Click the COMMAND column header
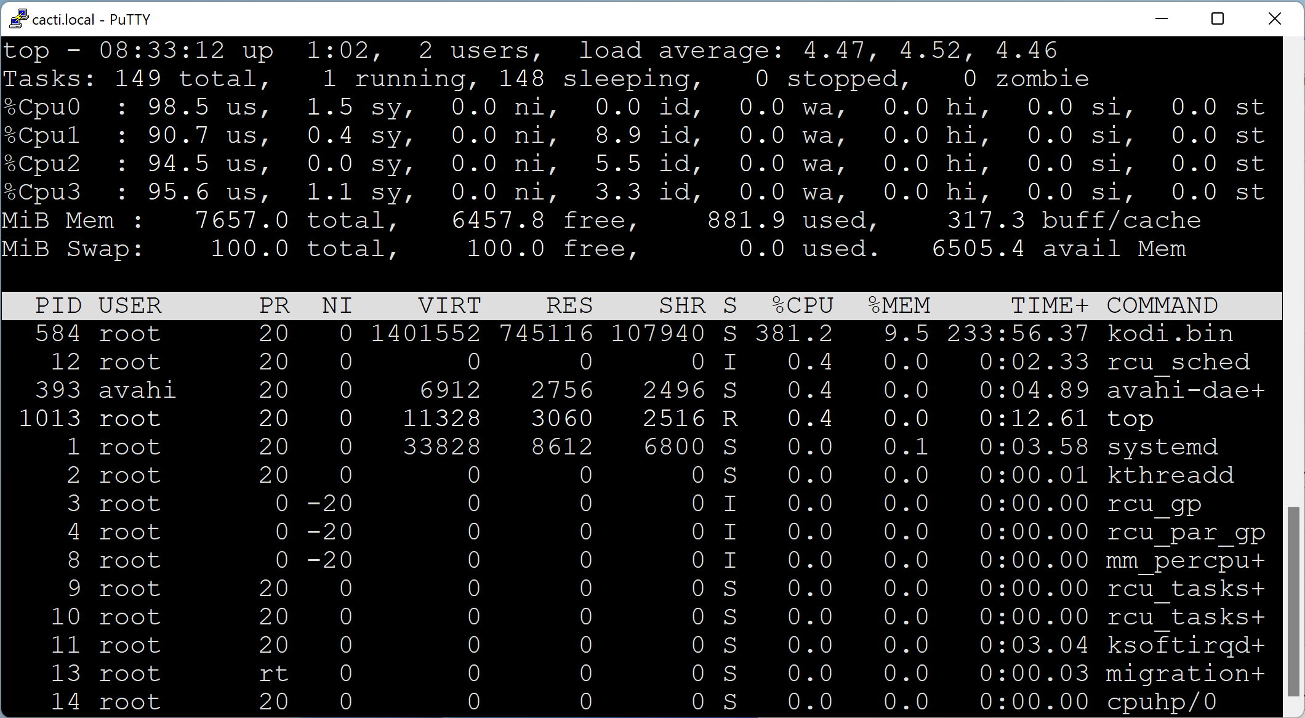Image resolution: width=1305 pixels, height=718 pixels. (1162, 305)
